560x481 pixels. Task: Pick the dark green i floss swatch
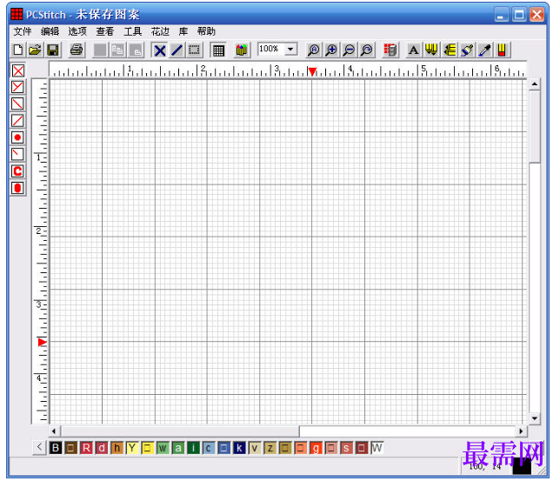[193, 448]
